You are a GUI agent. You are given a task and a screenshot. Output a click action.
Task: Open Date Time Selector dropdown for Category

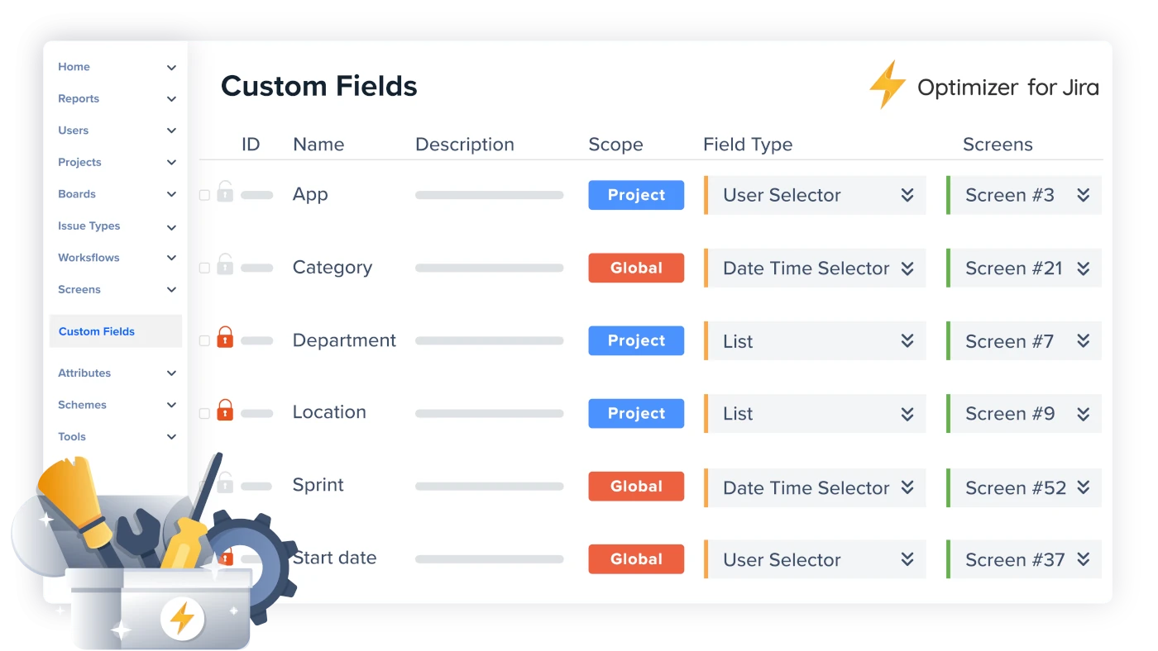pos(815,268)
